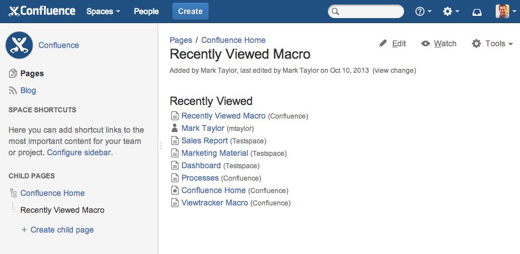The image size is (520, 254).
Task: Click the Edit page button
Action: [393, 43]
